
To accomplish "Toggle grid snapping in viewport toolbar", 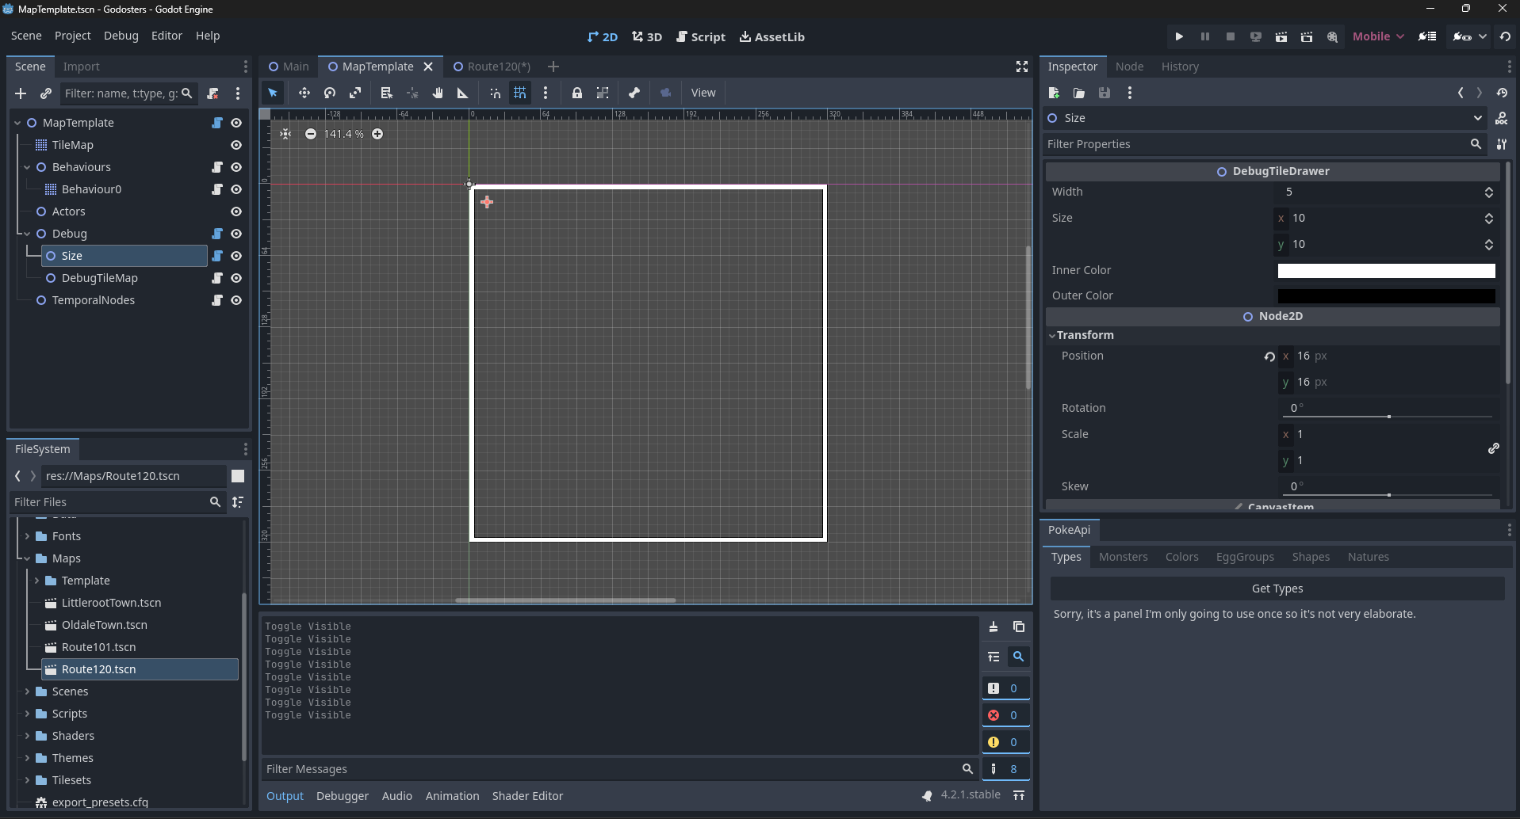I will pos(520,93).
